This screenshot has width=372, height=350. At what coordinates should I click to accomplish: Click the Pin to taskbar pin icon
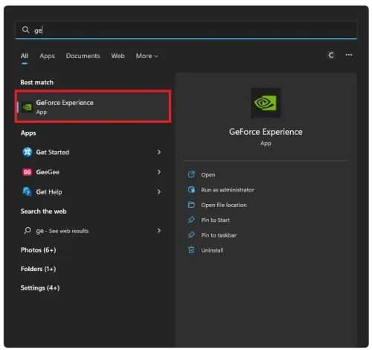pyautogui.click(x=191, y=235)
